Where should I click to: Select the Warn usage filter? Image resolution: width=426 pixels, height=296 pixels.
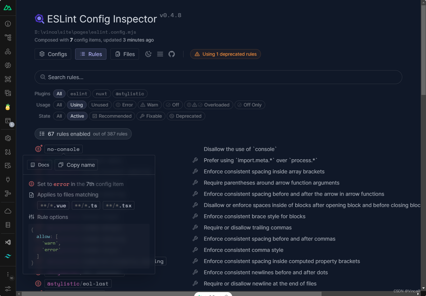click(150, 105)
